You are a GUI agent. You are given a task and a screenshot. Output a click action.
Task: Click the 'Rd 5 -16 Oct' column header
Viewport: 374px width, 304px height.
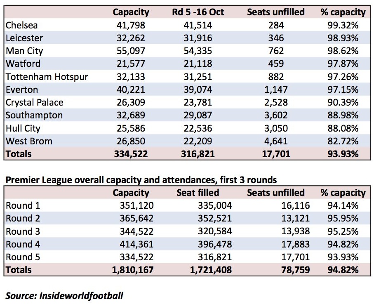(x=198, y=12)
